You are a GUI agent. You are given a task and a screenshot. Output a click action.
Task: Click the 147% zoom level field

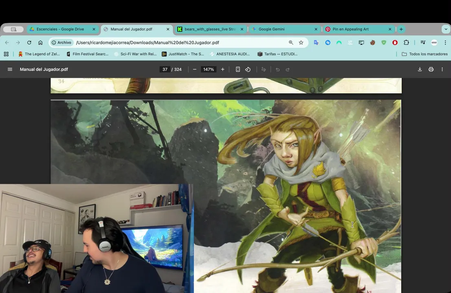click(x=209, y=69)
